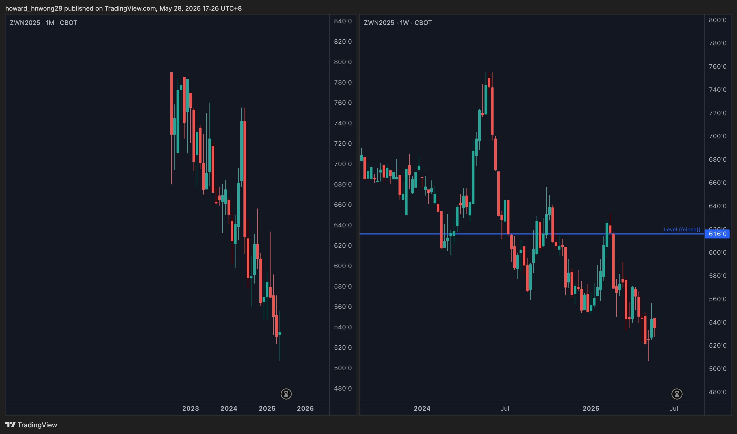Click the TradingView logo at bottom left
The height and width of the screenshot is (434, 737).
point(11,425)
